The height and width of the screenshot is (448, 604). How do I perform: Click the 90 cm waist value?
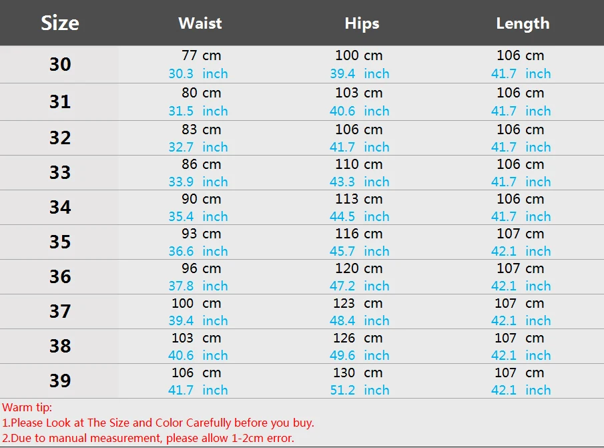202,199
